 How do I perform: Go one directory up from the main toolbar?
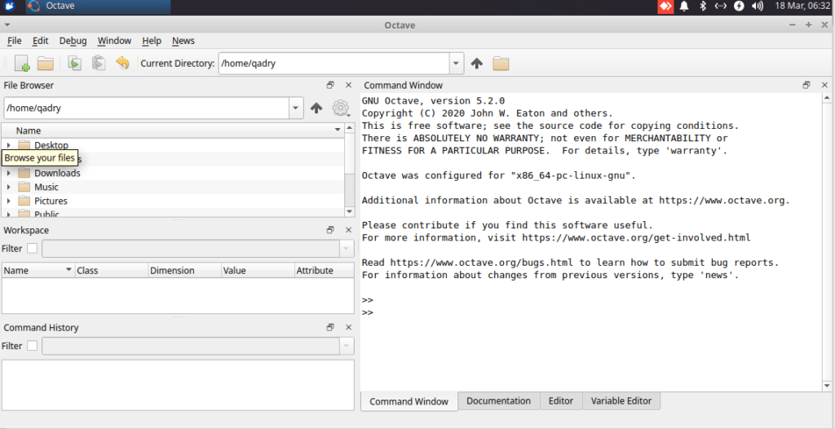coord(476,64)
